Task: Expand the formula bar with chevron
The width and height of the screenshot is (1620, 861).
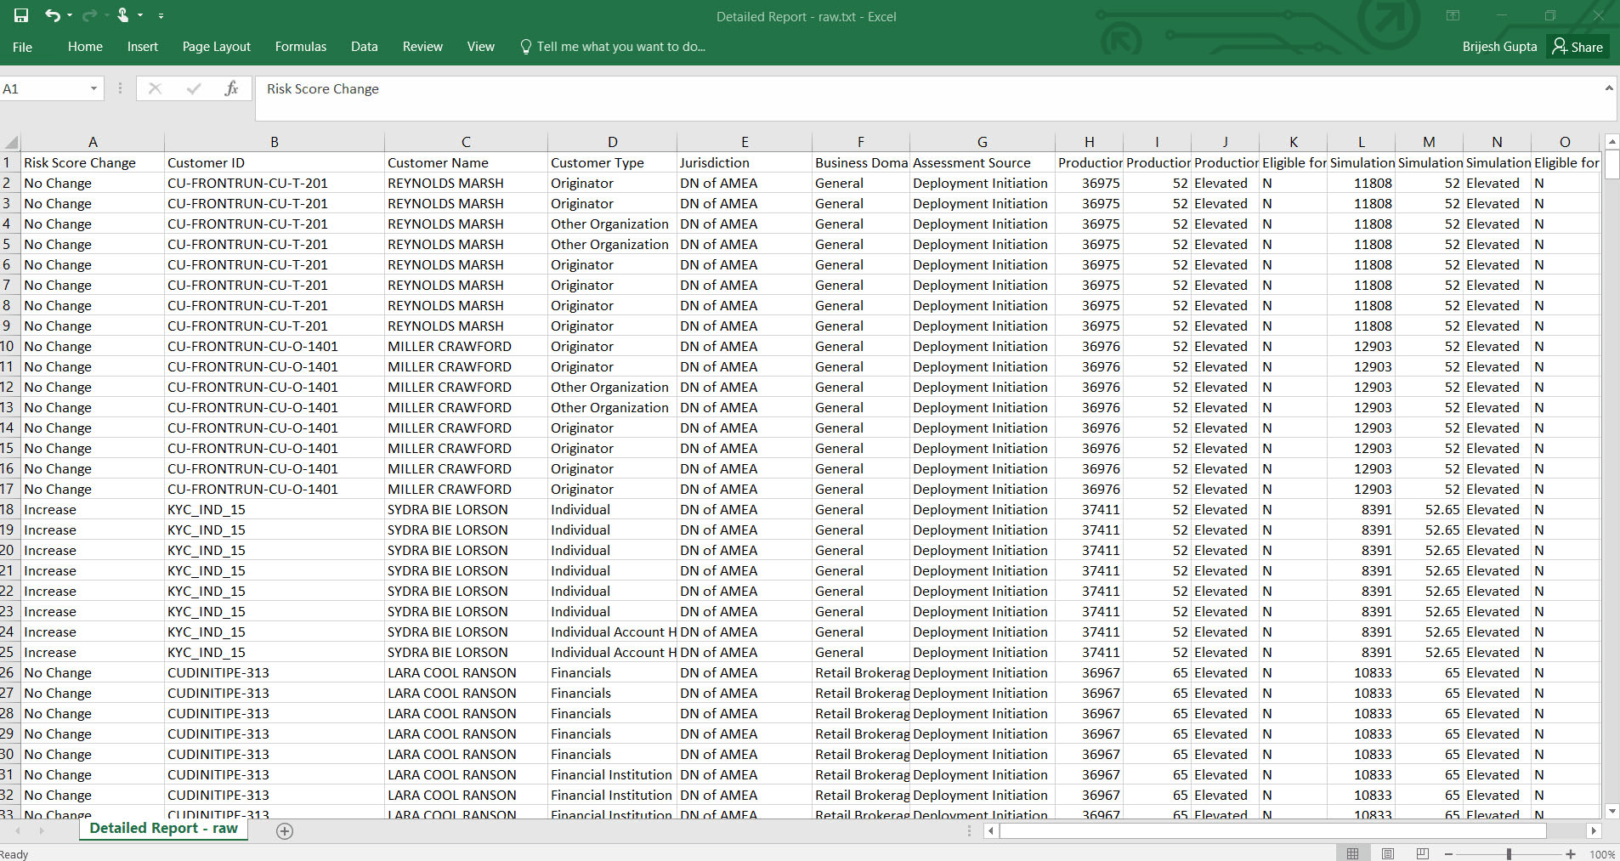Action: (x=1608, y=88)
